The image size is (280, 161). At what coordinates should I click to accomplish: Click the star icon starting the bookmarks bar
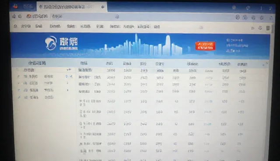coord(15,26)
